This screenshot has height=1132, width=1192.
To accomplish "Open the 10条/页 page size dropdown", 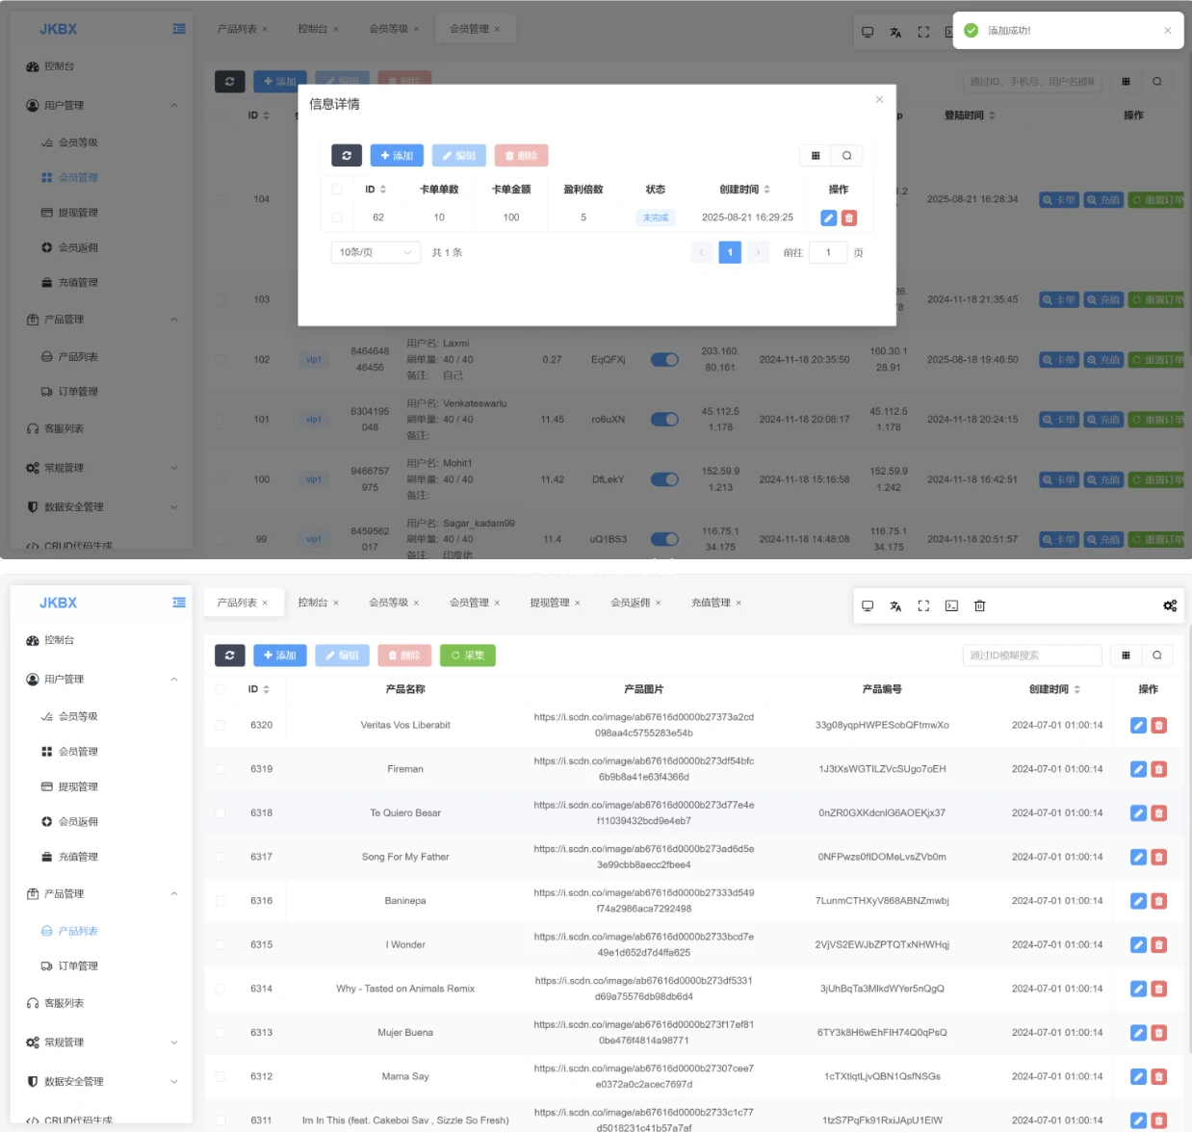I will coord(376,252).
